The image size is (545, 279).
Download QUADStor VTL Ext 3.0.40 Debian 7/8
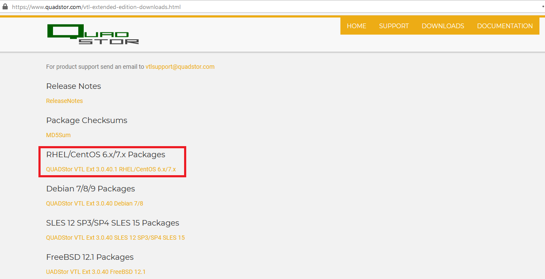94,203
